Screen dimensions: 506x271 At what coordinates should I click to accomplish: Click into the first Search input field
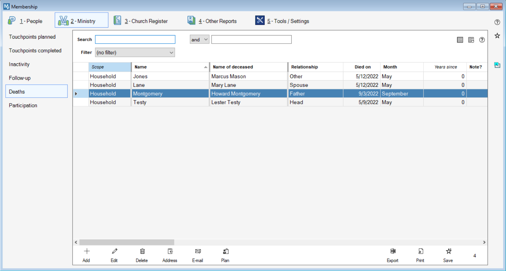tap(135, 40)
